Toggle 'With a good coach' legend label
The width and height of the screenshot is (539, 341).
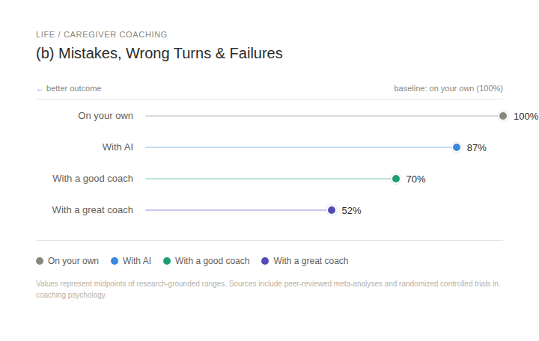[213, 261]
